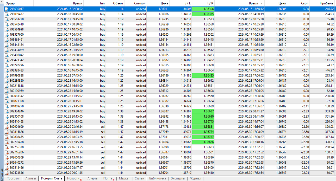Click the sell order icon beside 802650309
The image size is (336, 181).
7,158
